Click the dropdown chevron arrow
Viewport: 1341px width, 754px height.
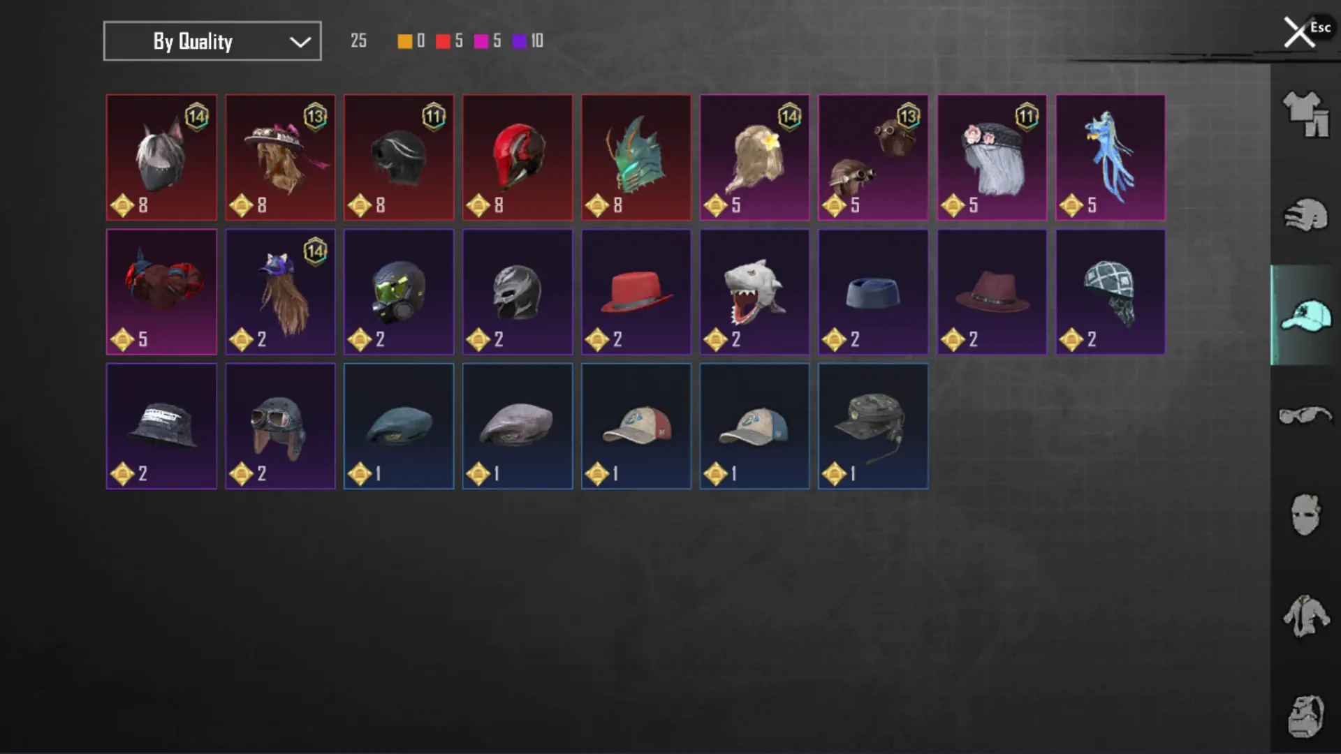(x=300, y=42)
